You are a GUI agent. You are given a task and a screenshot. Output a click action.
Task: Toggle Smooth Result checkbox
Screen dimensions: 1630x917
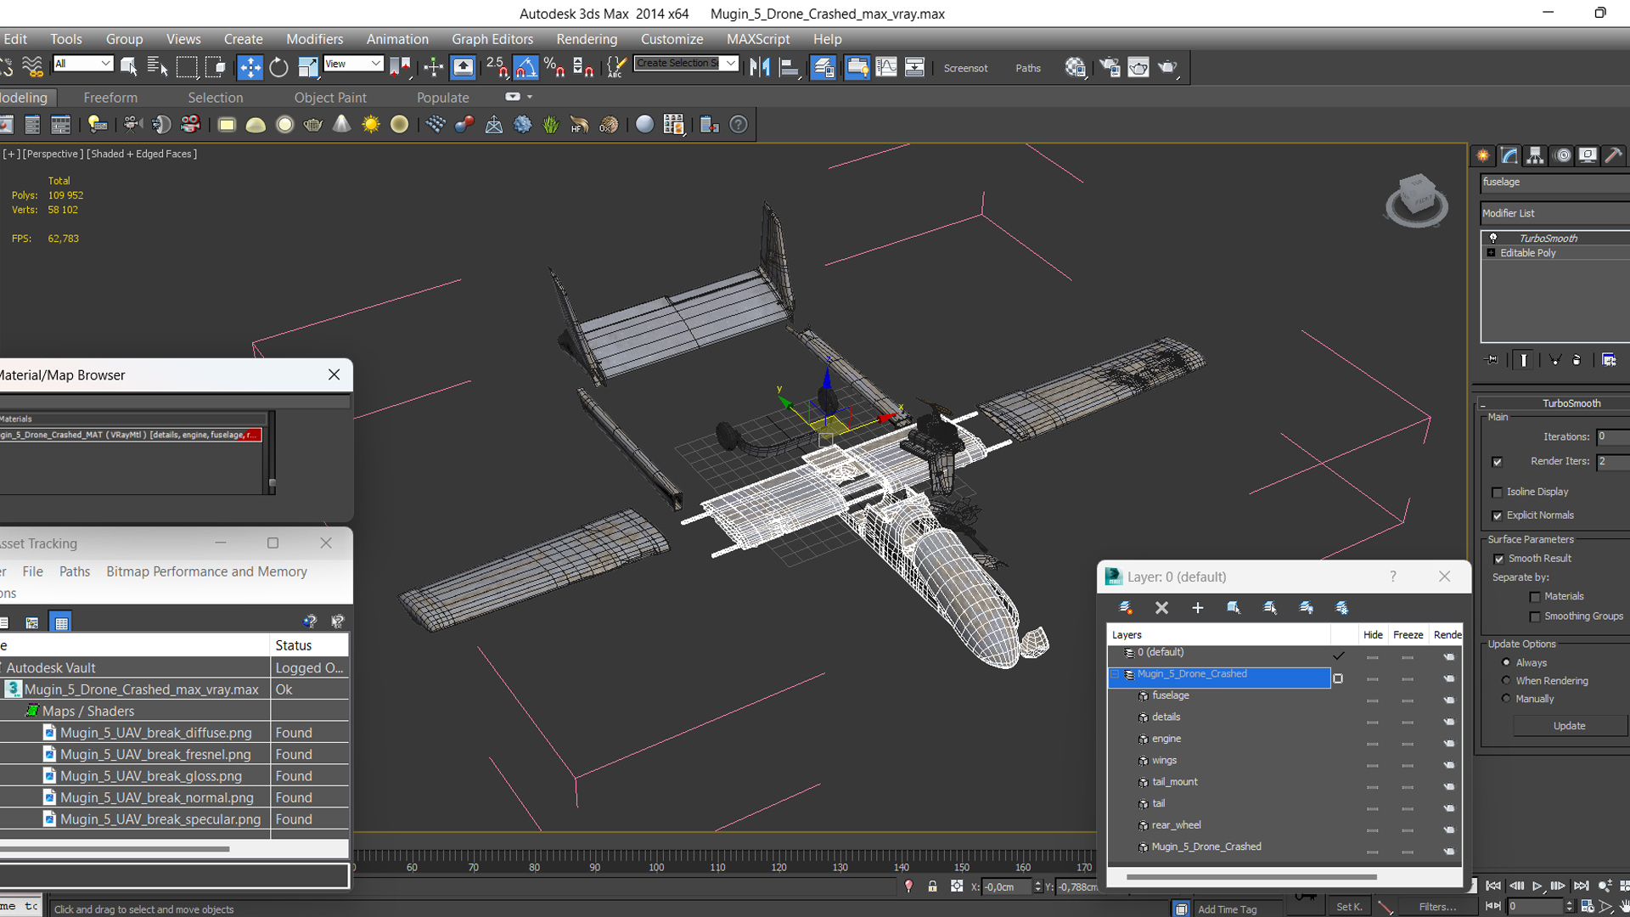pos(1498,559)
